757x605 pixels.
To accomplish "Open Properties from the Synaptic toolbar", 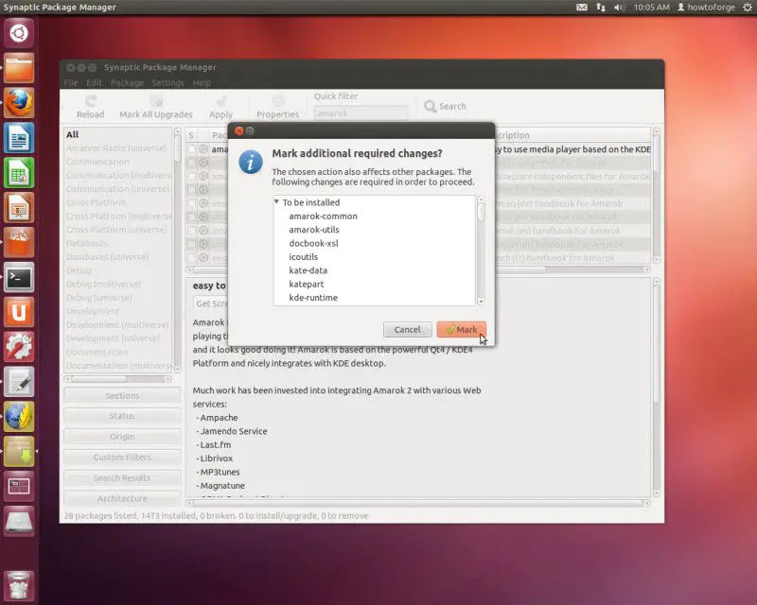I will (x=277, y=107).
